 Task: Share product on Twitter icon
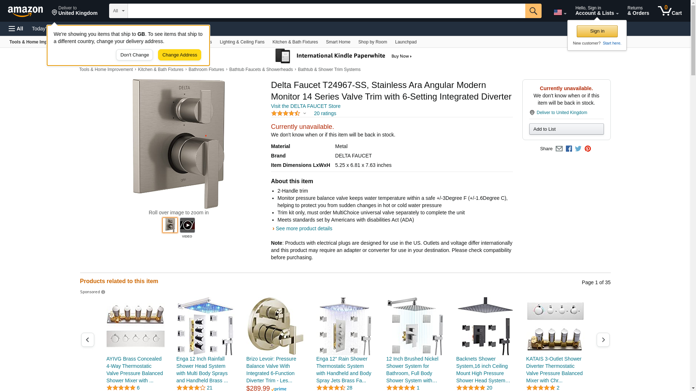tap(578, 149)
